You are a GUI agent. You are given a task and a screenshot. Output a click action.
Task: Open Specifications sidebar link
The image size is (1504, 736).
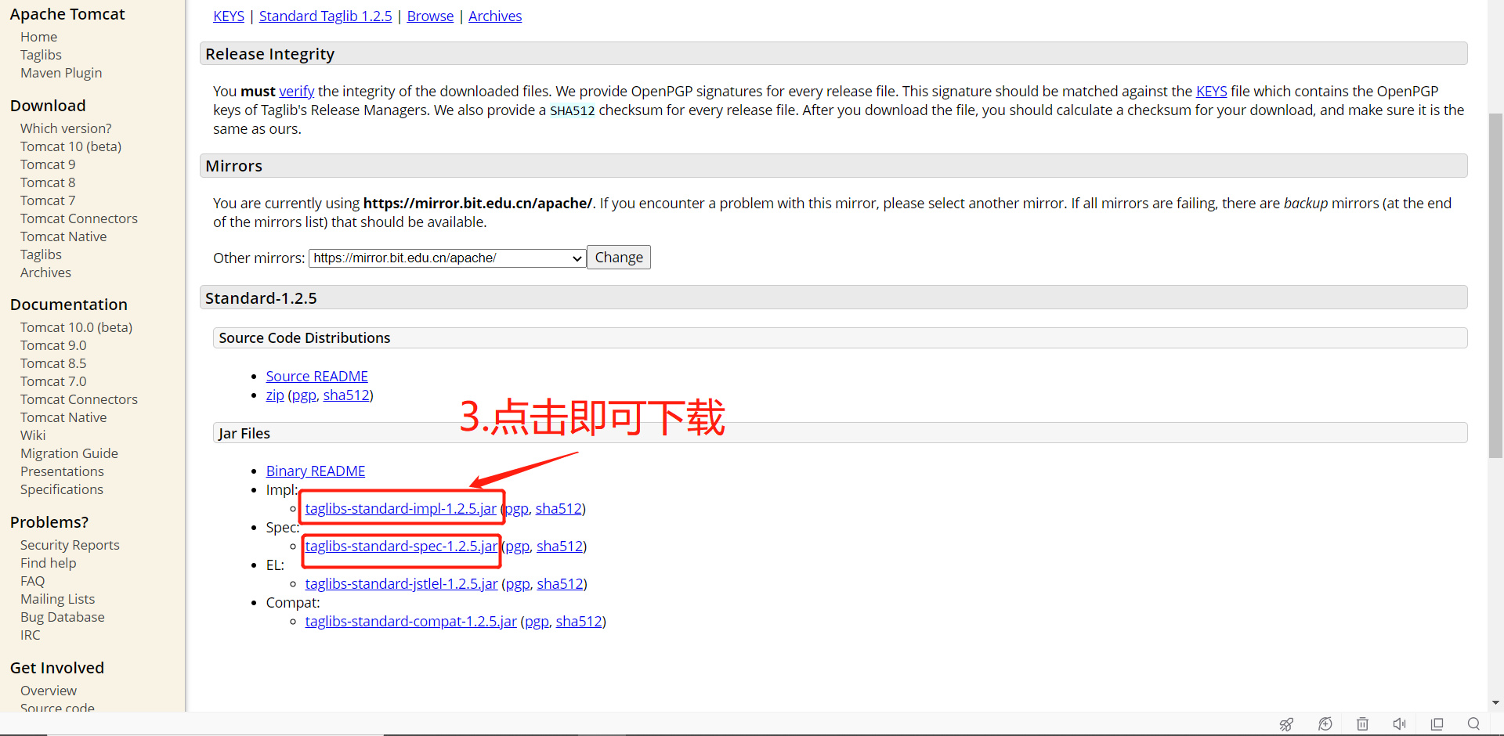click(x=62, y=489)
